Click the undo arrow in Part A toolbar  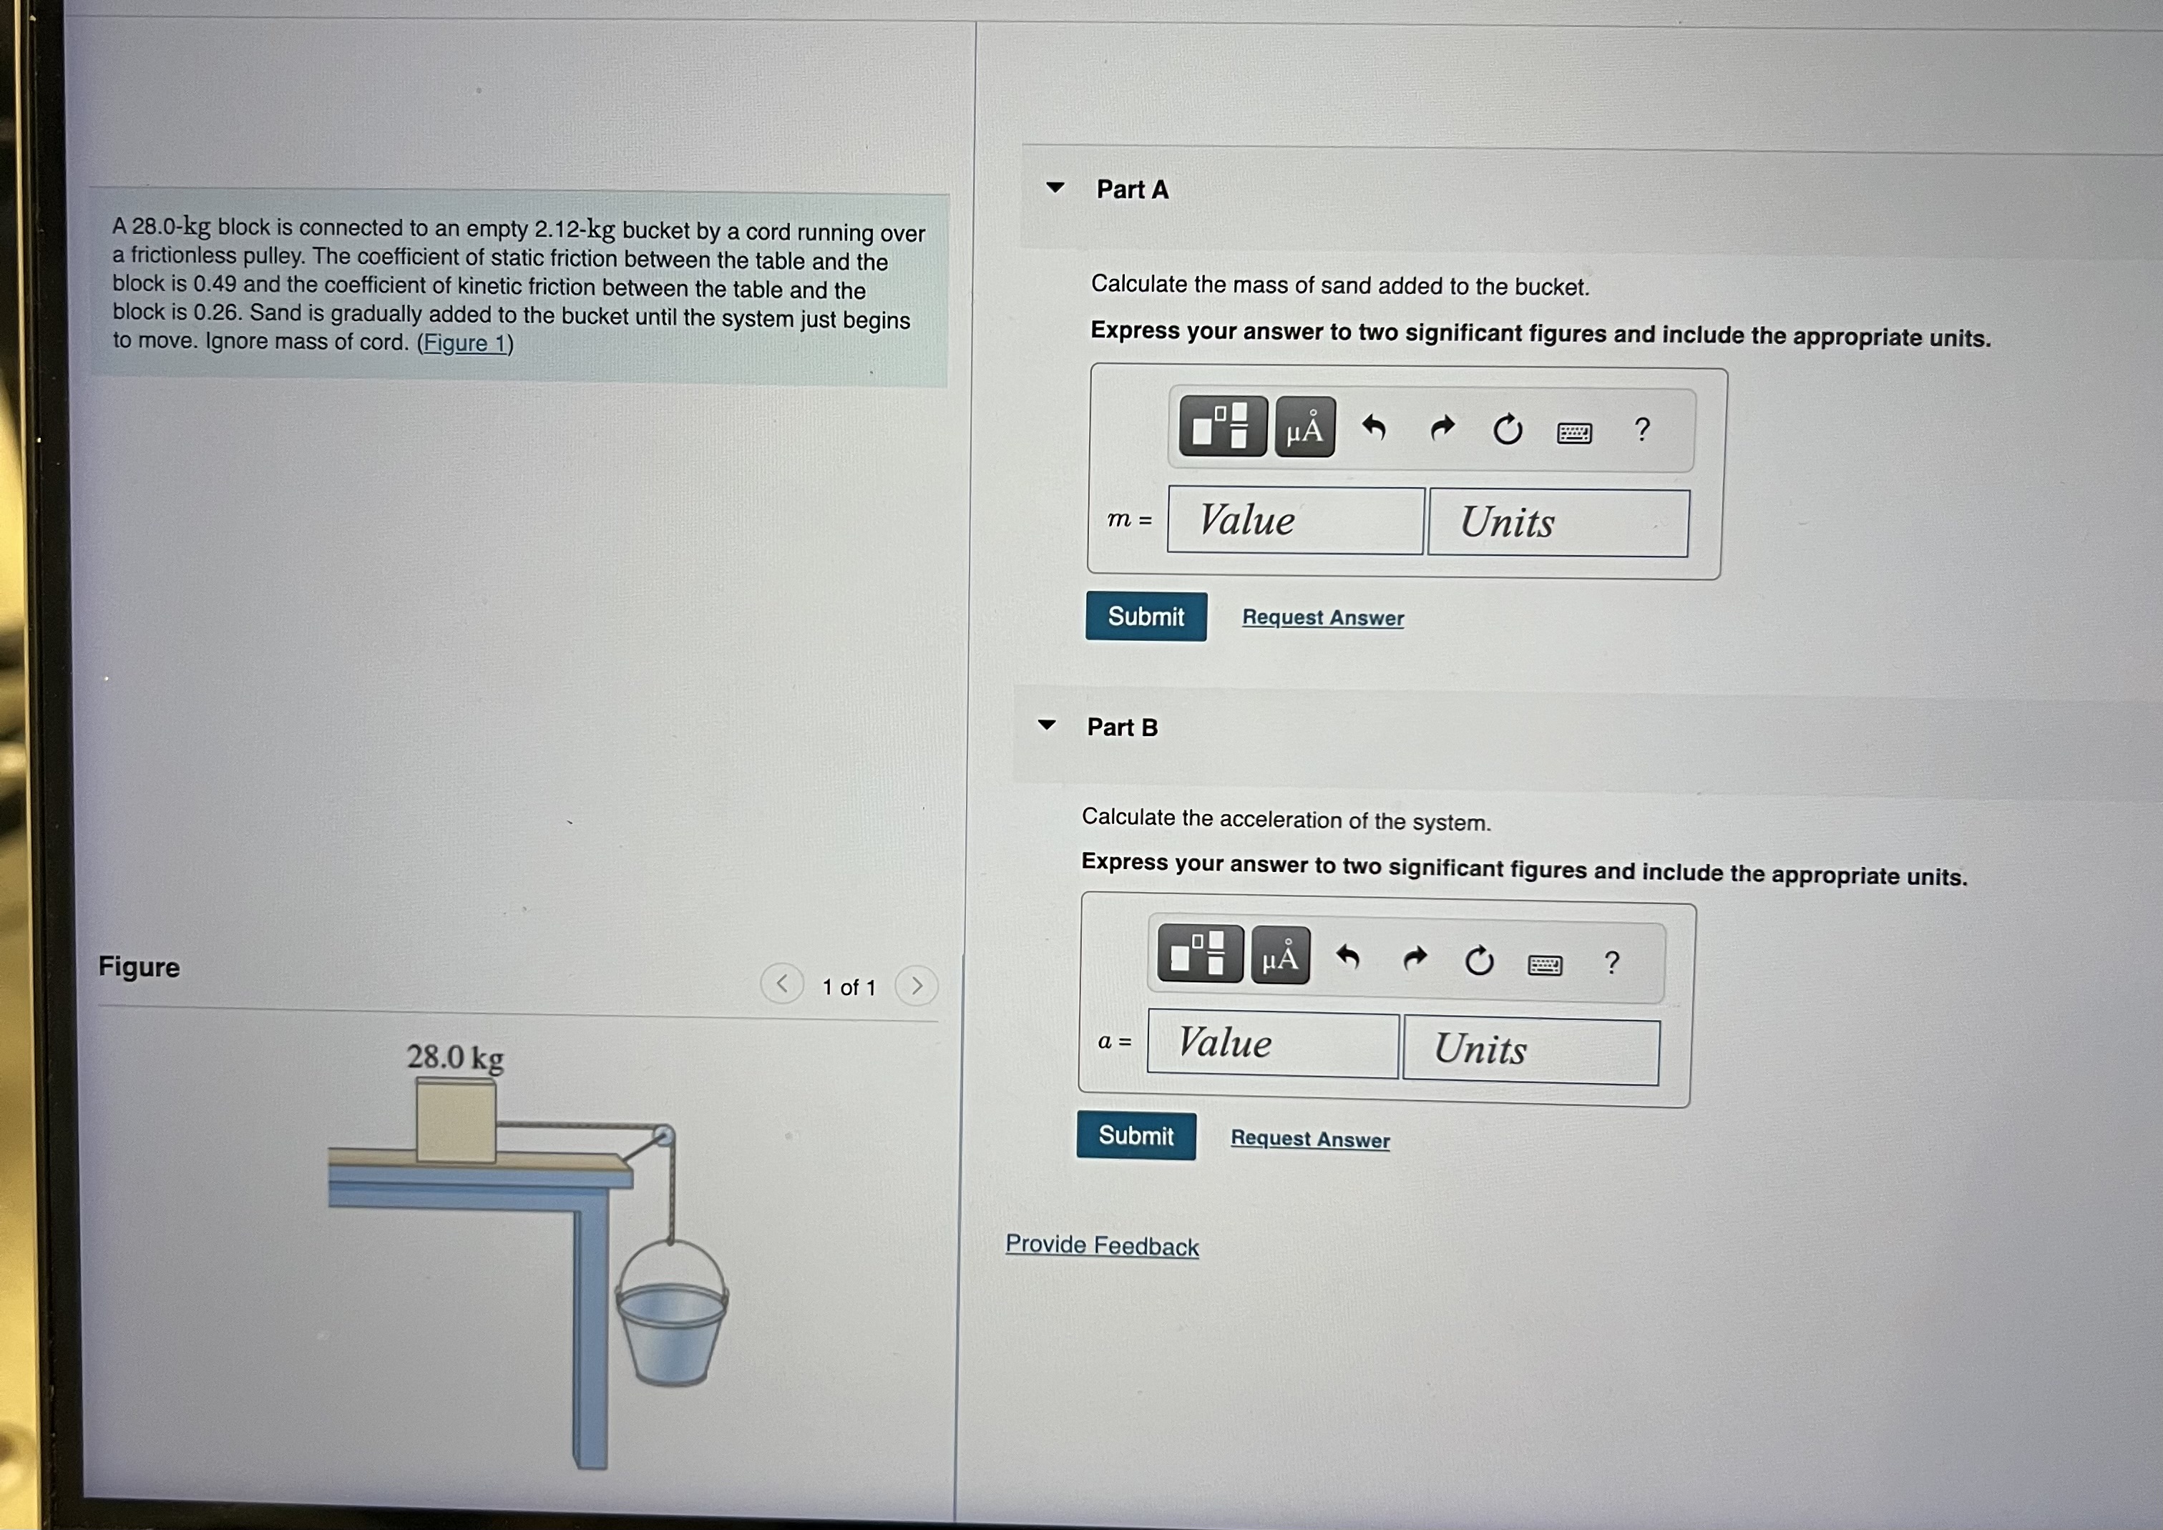pyautogui.click(x=1374, y=428)
